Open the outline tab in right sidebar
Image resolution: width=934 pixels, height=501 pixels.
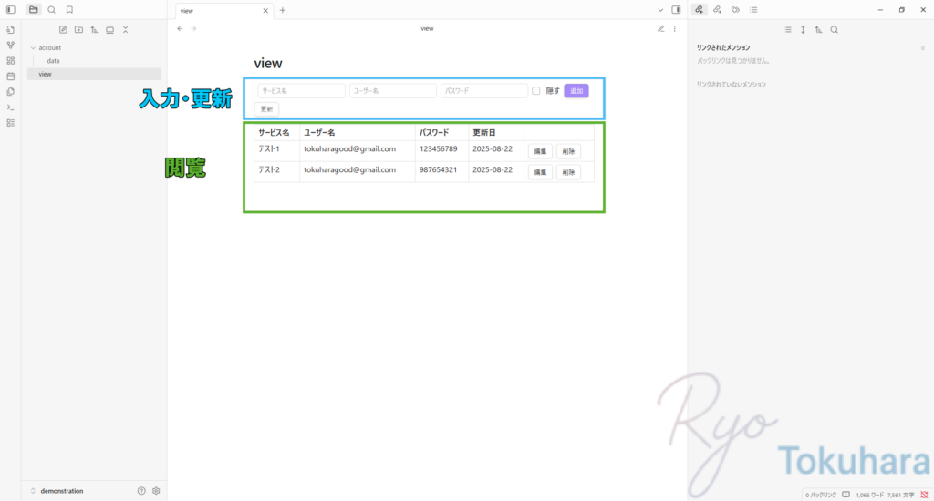point(753,10)
